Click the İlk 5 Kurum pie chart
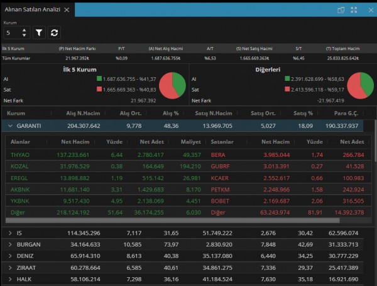The image size is (377, 286). point(172,85)
